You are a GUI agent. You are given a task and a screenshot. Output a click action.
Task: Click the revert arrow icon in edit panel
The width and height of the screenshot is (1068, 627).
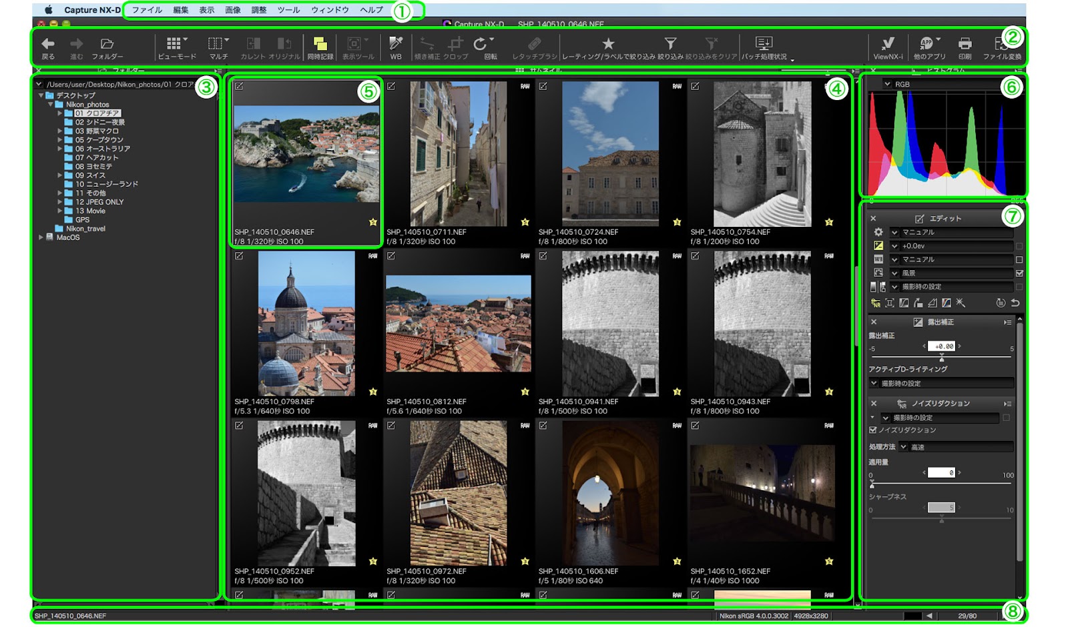pos(1015,303)
